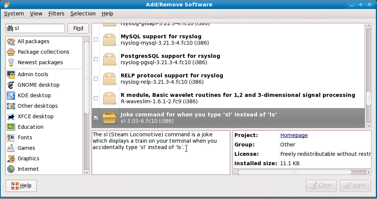Click the horizontal scrollbar in details pane

tap(294, 172)
